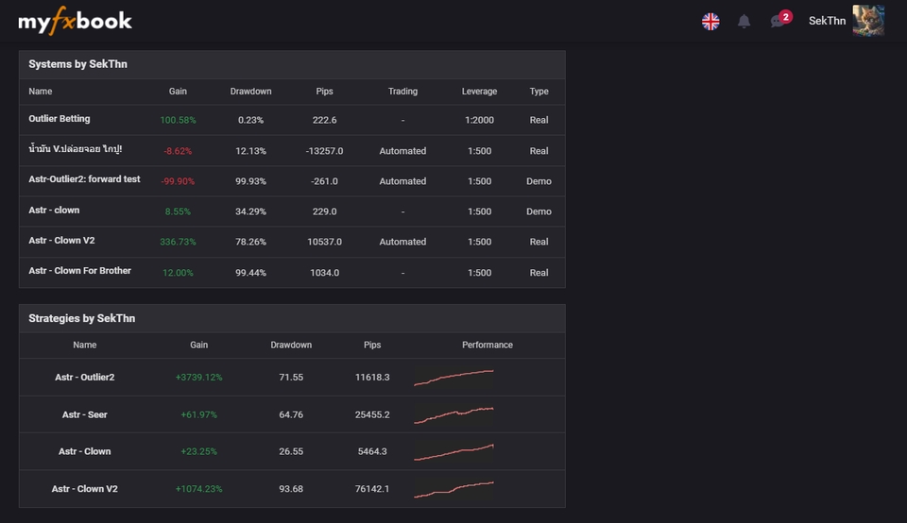Click the Gain header in Systems table
This screenshot has width=907, height=523.
[x=178, y=92]
